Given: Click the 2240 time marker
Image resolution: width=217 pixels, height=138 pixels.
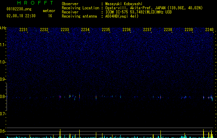Looking at the screenshot, I should (209, 30).
